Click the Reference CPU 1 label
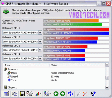This screenshot has height=98, width=112. (11, 28)
